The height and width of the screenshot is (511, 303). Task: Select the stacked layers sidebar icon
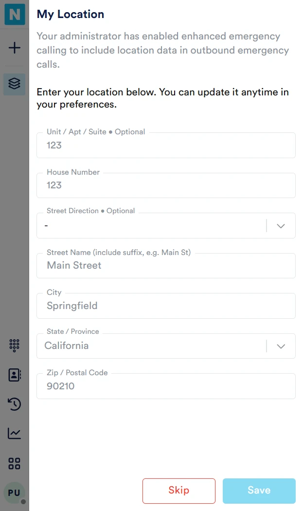click(x=15, y=84)
